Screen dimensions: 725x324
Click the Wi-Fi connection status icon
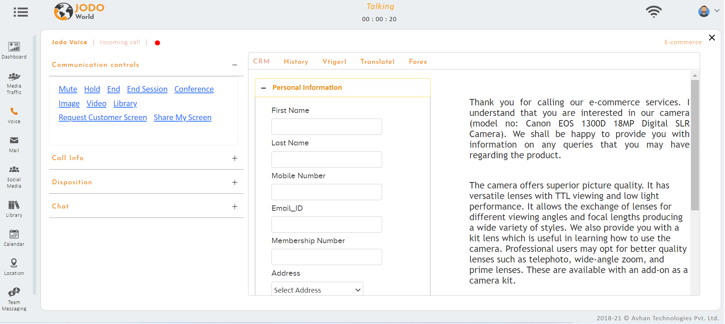[654, 12]
